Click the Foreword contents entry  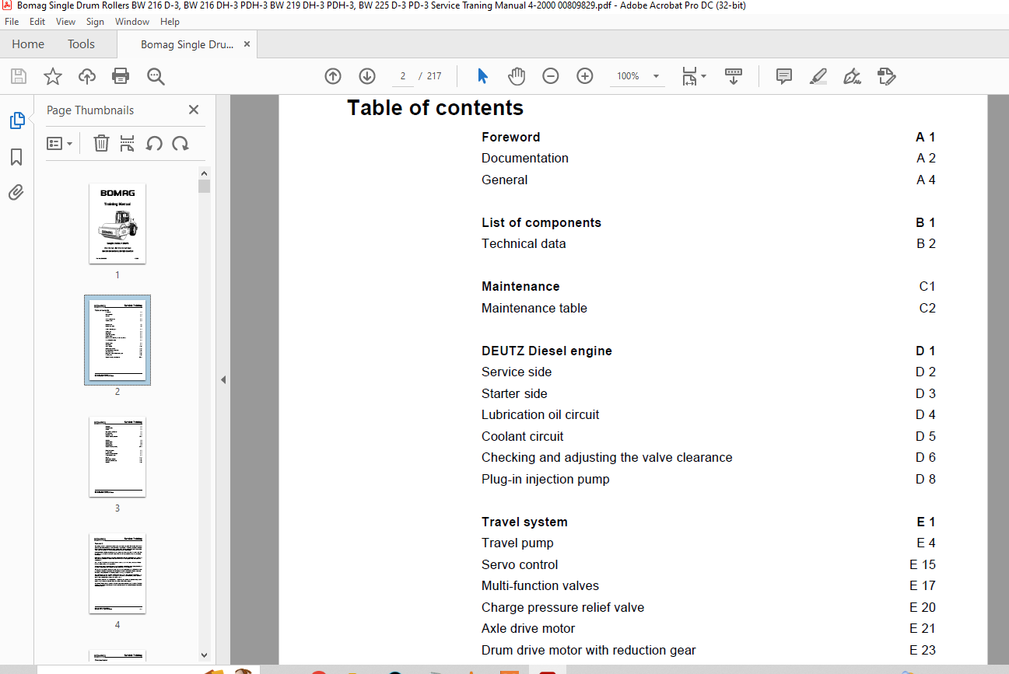(x=510, y=137)
